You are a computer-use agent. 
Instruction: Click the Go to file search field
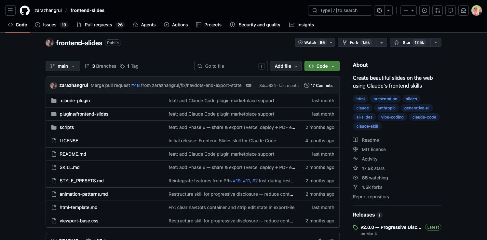pos(231,66)
